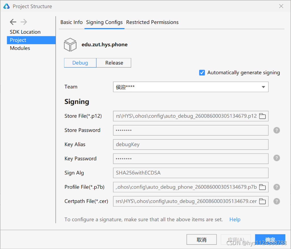Viewport: 291px width, 249px height.
Task: Click the Key Alias debugKey field
Action: click(x=190, y=144)
